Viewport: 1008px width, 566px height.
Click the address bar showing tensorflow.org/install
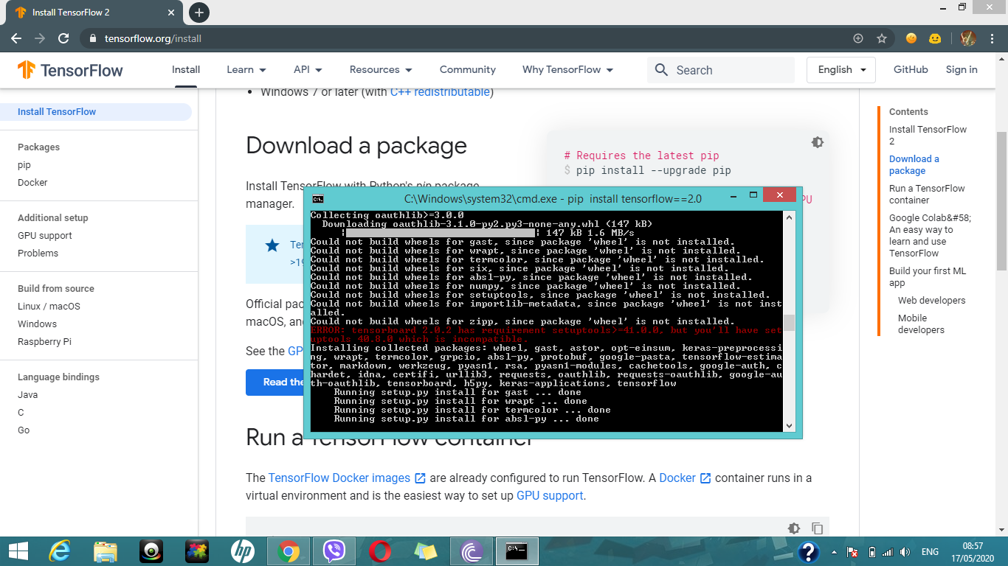tap(472, 38)
